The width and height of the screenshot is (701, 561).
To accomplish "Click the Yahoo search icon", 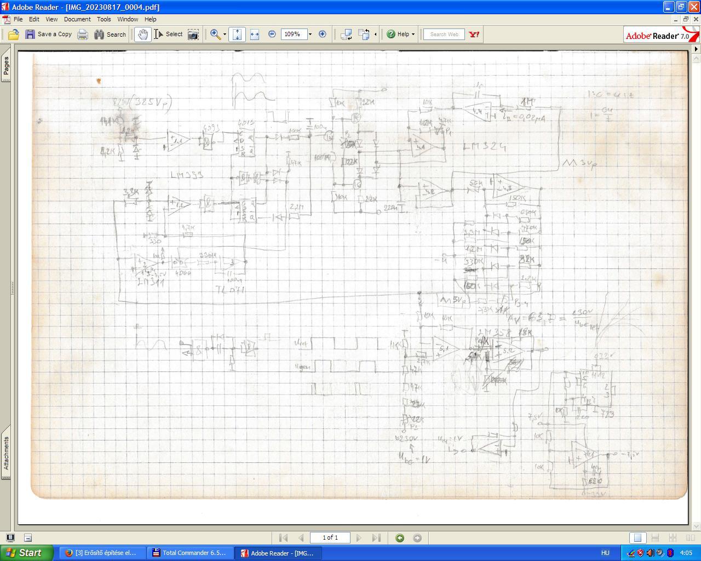I will coord(474,34).
